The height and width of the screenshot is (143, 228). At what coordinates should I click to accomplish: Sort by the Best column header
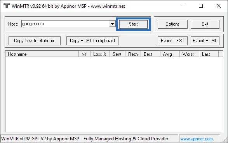151,54
